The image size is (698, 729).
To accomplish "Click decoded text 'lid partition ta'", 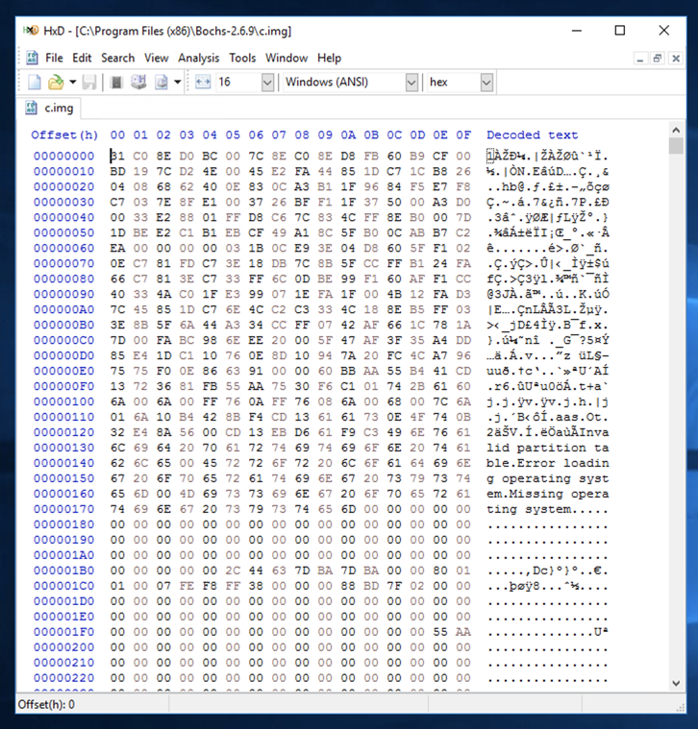I will [x=548, y=448].
